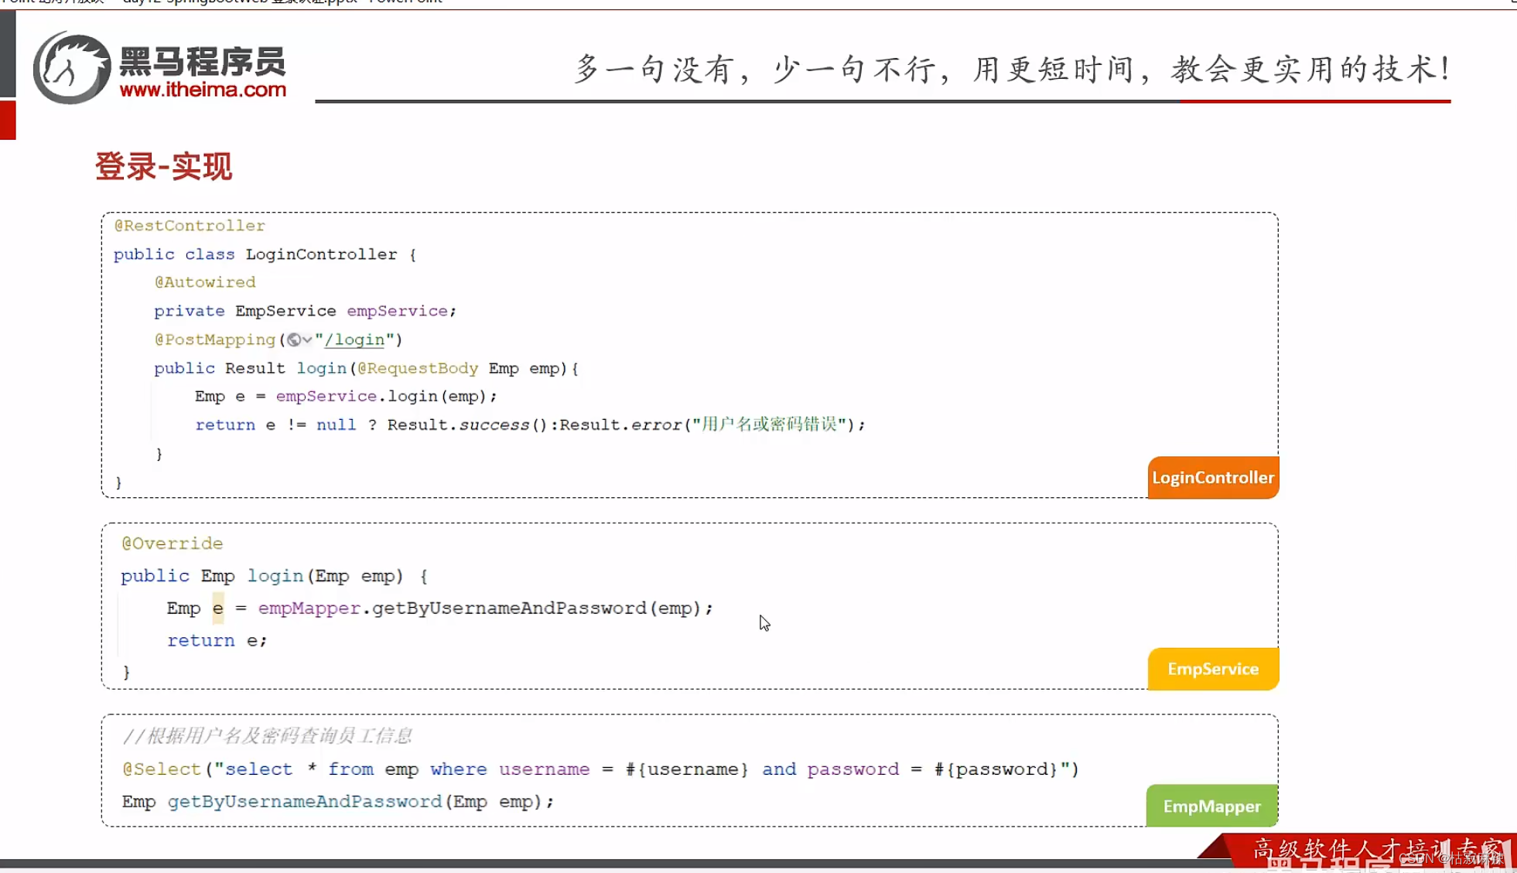Click the 黑马程序员 horse logo icon
This screenshot has width=1517, height=873.
(71, 66)
